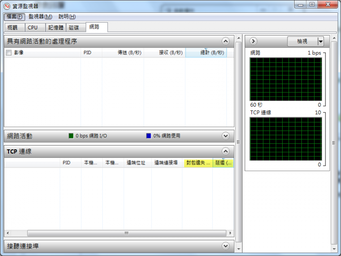Screen dimensions: 341x256
Task: Collapse the graphs pane with arrow button
Action: pos(253,41)
